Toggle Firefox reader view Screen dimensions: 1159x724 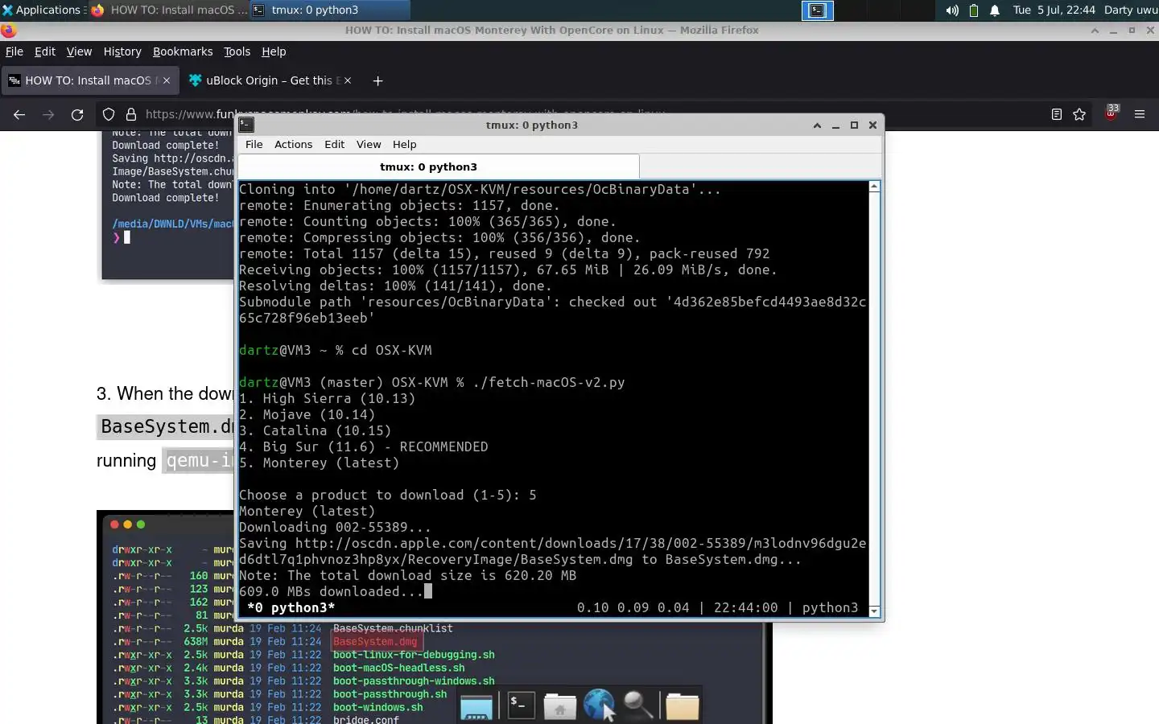pos(1057,114)
